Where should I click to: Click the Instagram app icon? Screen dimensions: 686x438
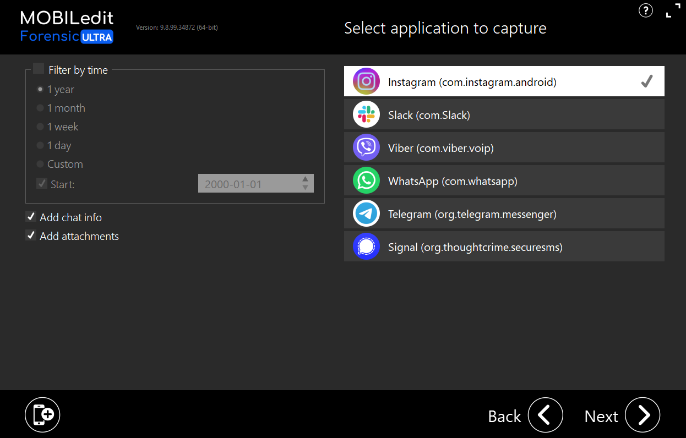[366, 81]
